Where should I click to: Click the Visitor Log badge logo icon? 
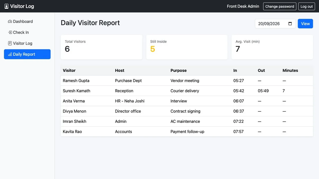coord(6,6)
